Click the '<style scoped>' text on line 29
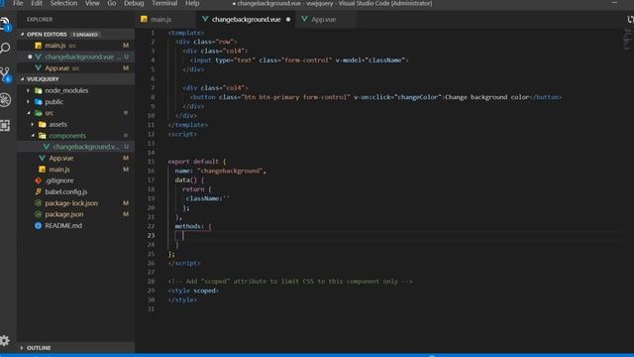Image resolution: width=634 pixels, height=357 pixels. point(193,291)
